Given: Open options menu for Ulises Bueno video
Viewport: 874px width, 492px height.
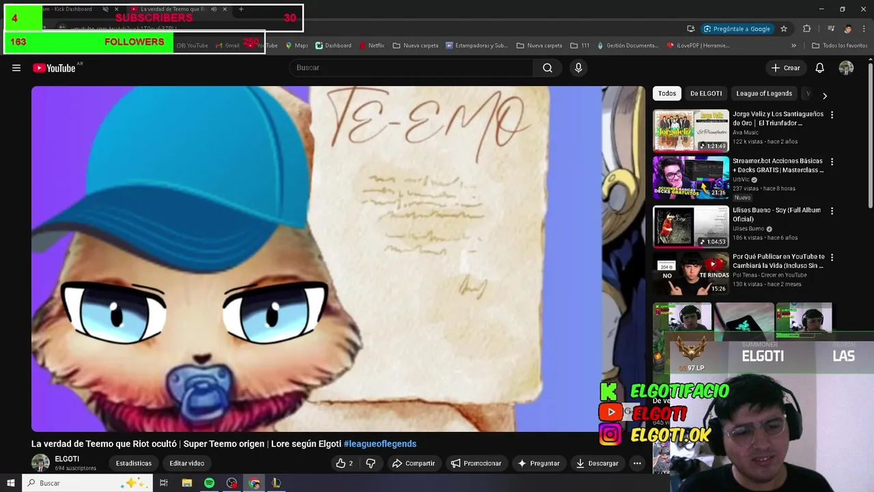Looking at the screenshot, I should coord(832,211).
